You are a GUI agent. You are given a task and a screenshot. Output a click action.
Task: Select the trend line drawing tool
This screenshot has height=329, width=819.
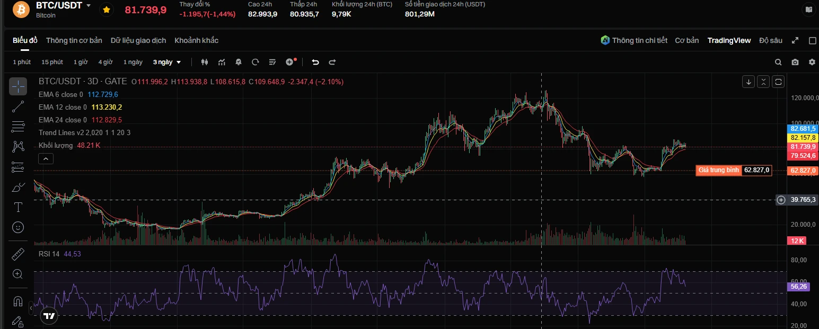(18, 106)
